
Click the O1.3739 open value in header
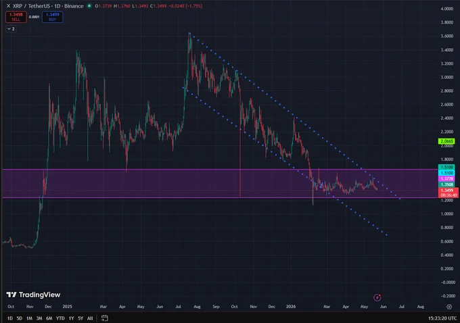pos(103,6)
